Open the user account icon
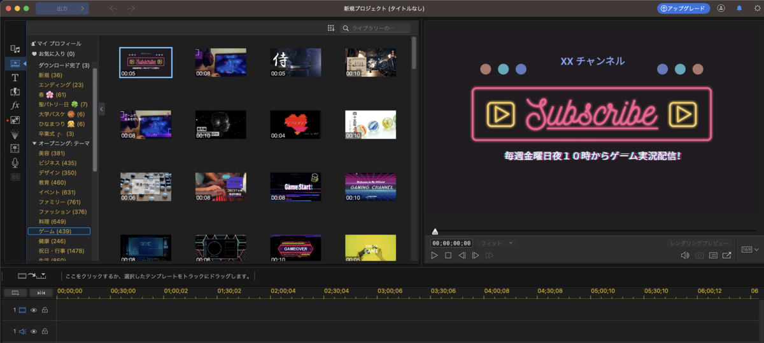Screen dimensions: 764x343 (721, 8)
